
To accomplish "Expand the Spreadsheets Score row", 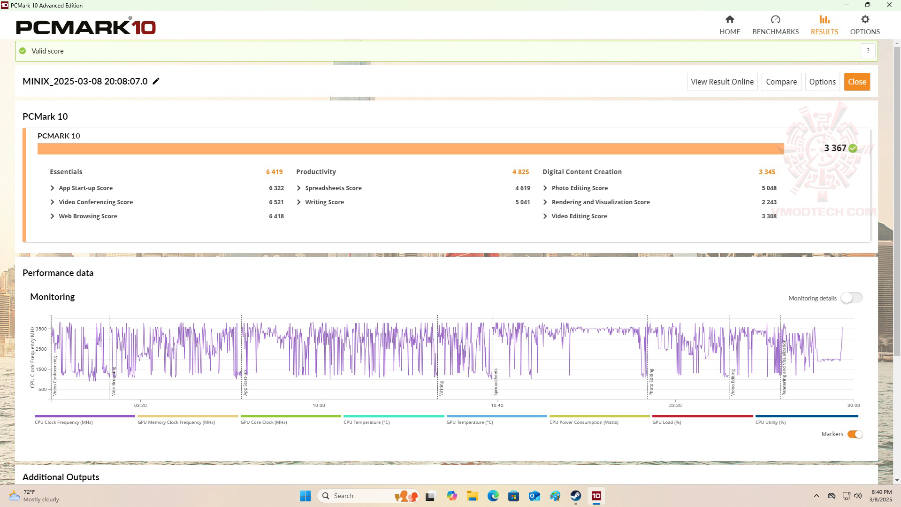I will tap(299, 188).
